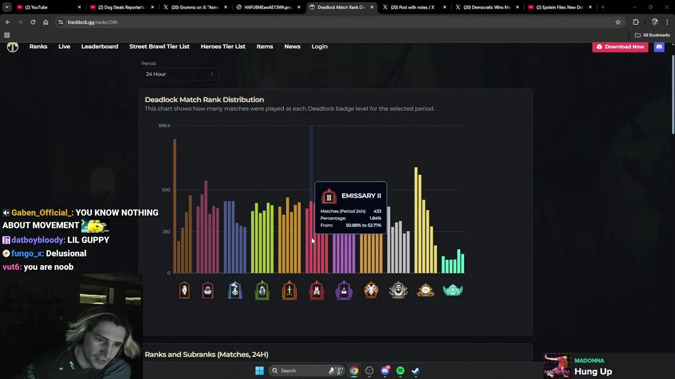Open the Live page
The height and width of the screenshot is (379, 675).
pyautogui.click(x=64, y=46)
